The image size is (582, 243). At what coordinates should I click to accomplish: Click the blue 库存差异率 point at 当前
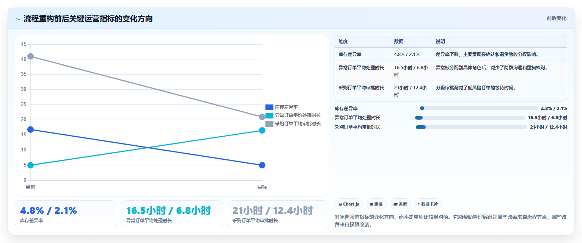click(31, 129)
